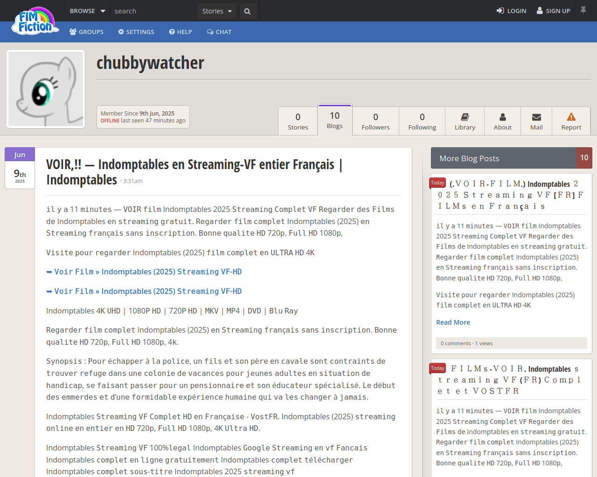
Task: Open the CHAT menu item
Action: [x=219, y=32]
